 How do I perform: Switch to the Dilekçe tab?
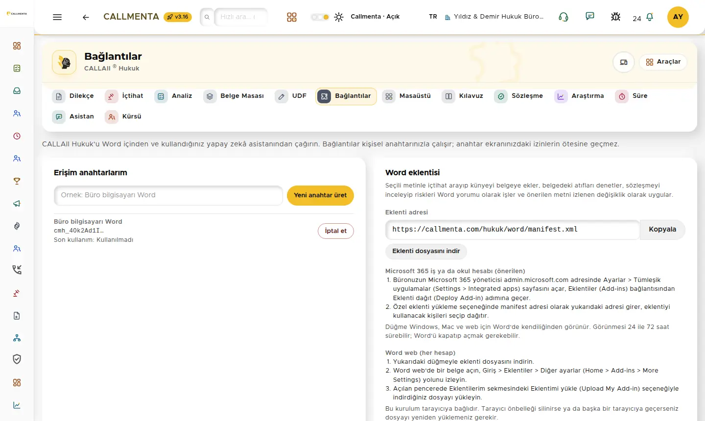point(73,96)
